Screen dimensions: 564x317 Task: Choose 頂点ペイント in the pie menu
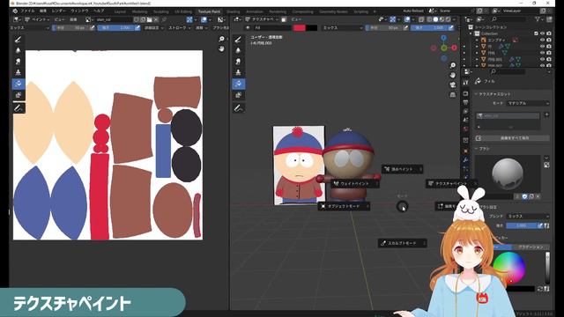tap(402, 169)
